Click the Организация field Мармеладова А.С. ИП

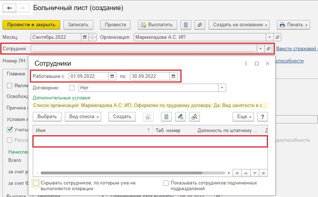pos(200,37)
